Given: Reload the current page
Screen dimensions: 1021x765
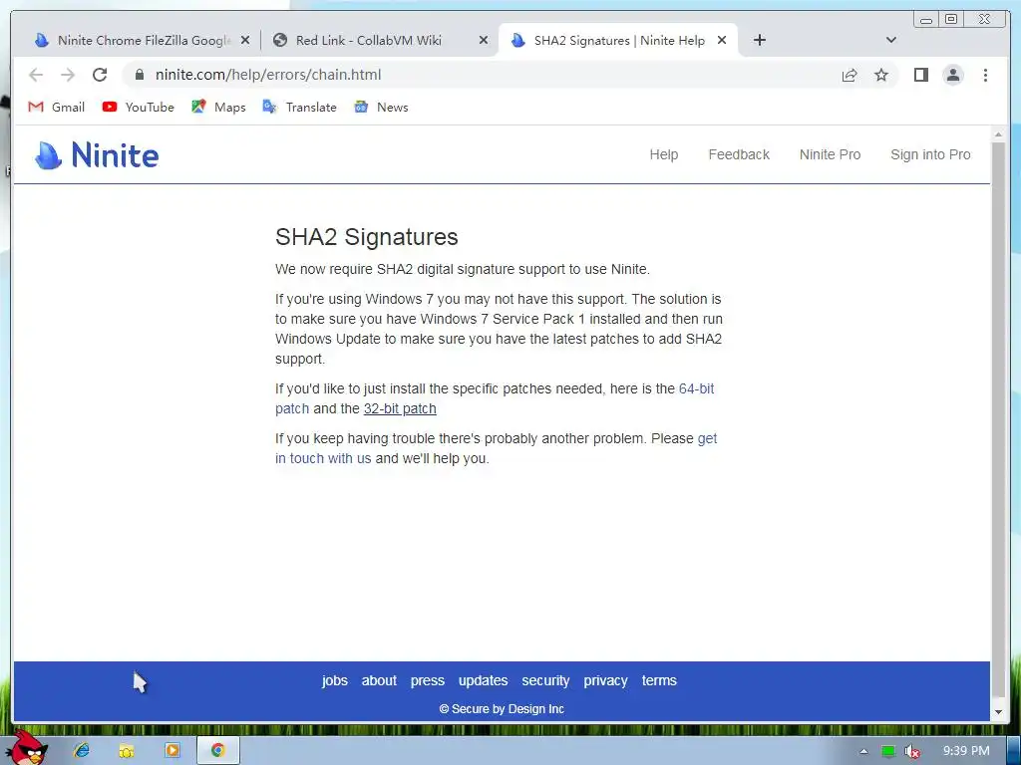Looking at the screenshot, I should pos(100,75).
